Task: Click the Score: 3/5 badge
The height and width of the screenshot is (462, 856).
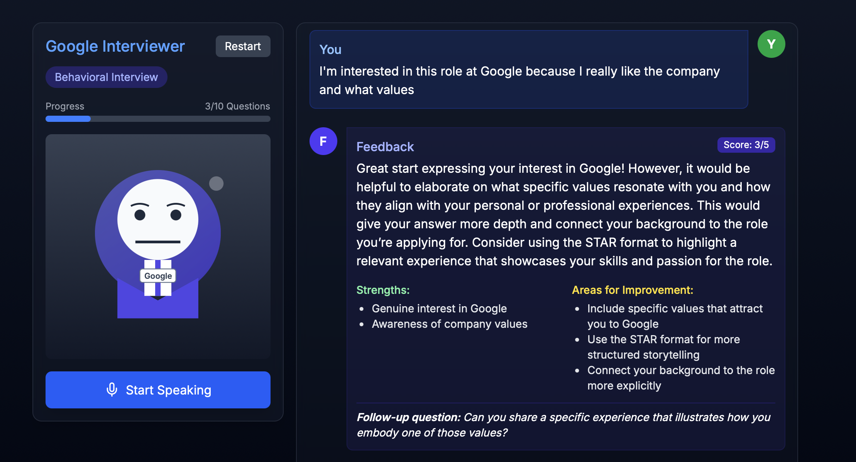Action: (x=746, y=145)
